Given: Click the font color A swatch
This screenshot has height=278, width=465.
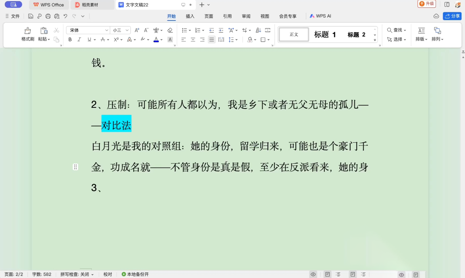Looking at the screenshot, I should pyautogui.click(x=156, y=39).
